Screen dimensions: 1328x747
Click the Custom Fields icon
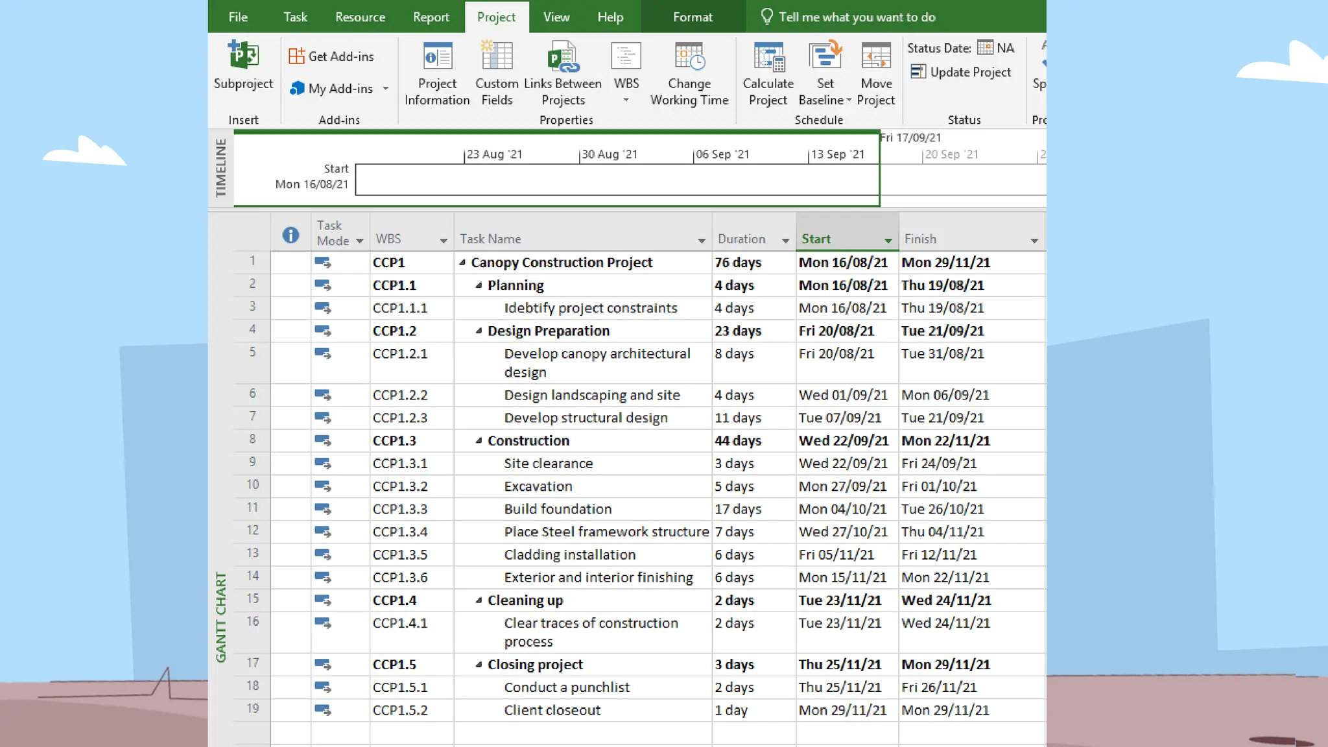[x=497, y=56]
